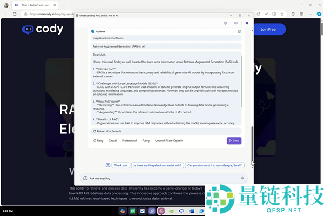The width and height of the screenshot is (324, 216).
Task: Select the Casual tone option
Action: (x=113, y=141)
